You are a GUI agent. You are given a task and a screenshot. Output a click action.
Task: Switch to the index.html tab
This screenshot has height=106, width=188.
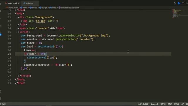[12, 3]
